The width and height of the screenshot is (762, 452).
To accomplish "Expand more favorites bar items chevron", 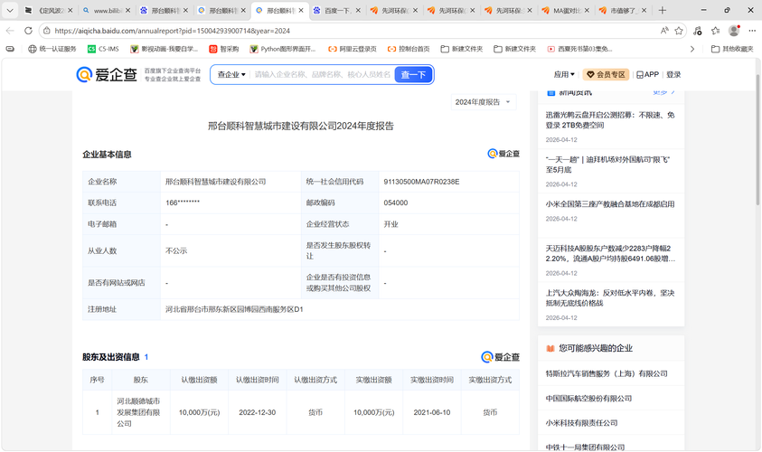I will pyautogui.click(x=692, y=49).
